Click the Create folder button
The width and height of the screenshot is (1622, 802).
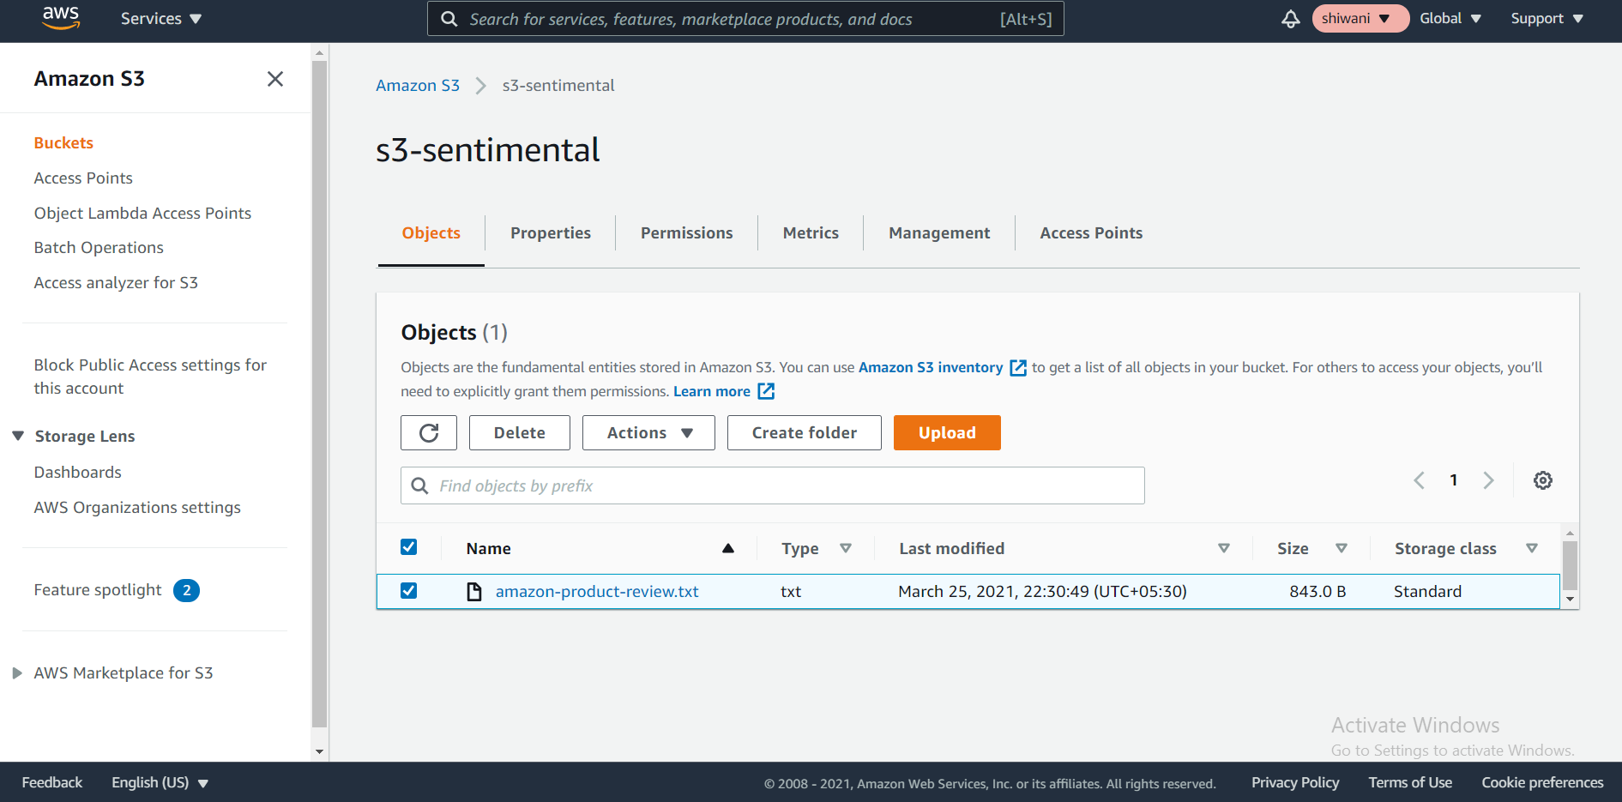coord(805,433)
